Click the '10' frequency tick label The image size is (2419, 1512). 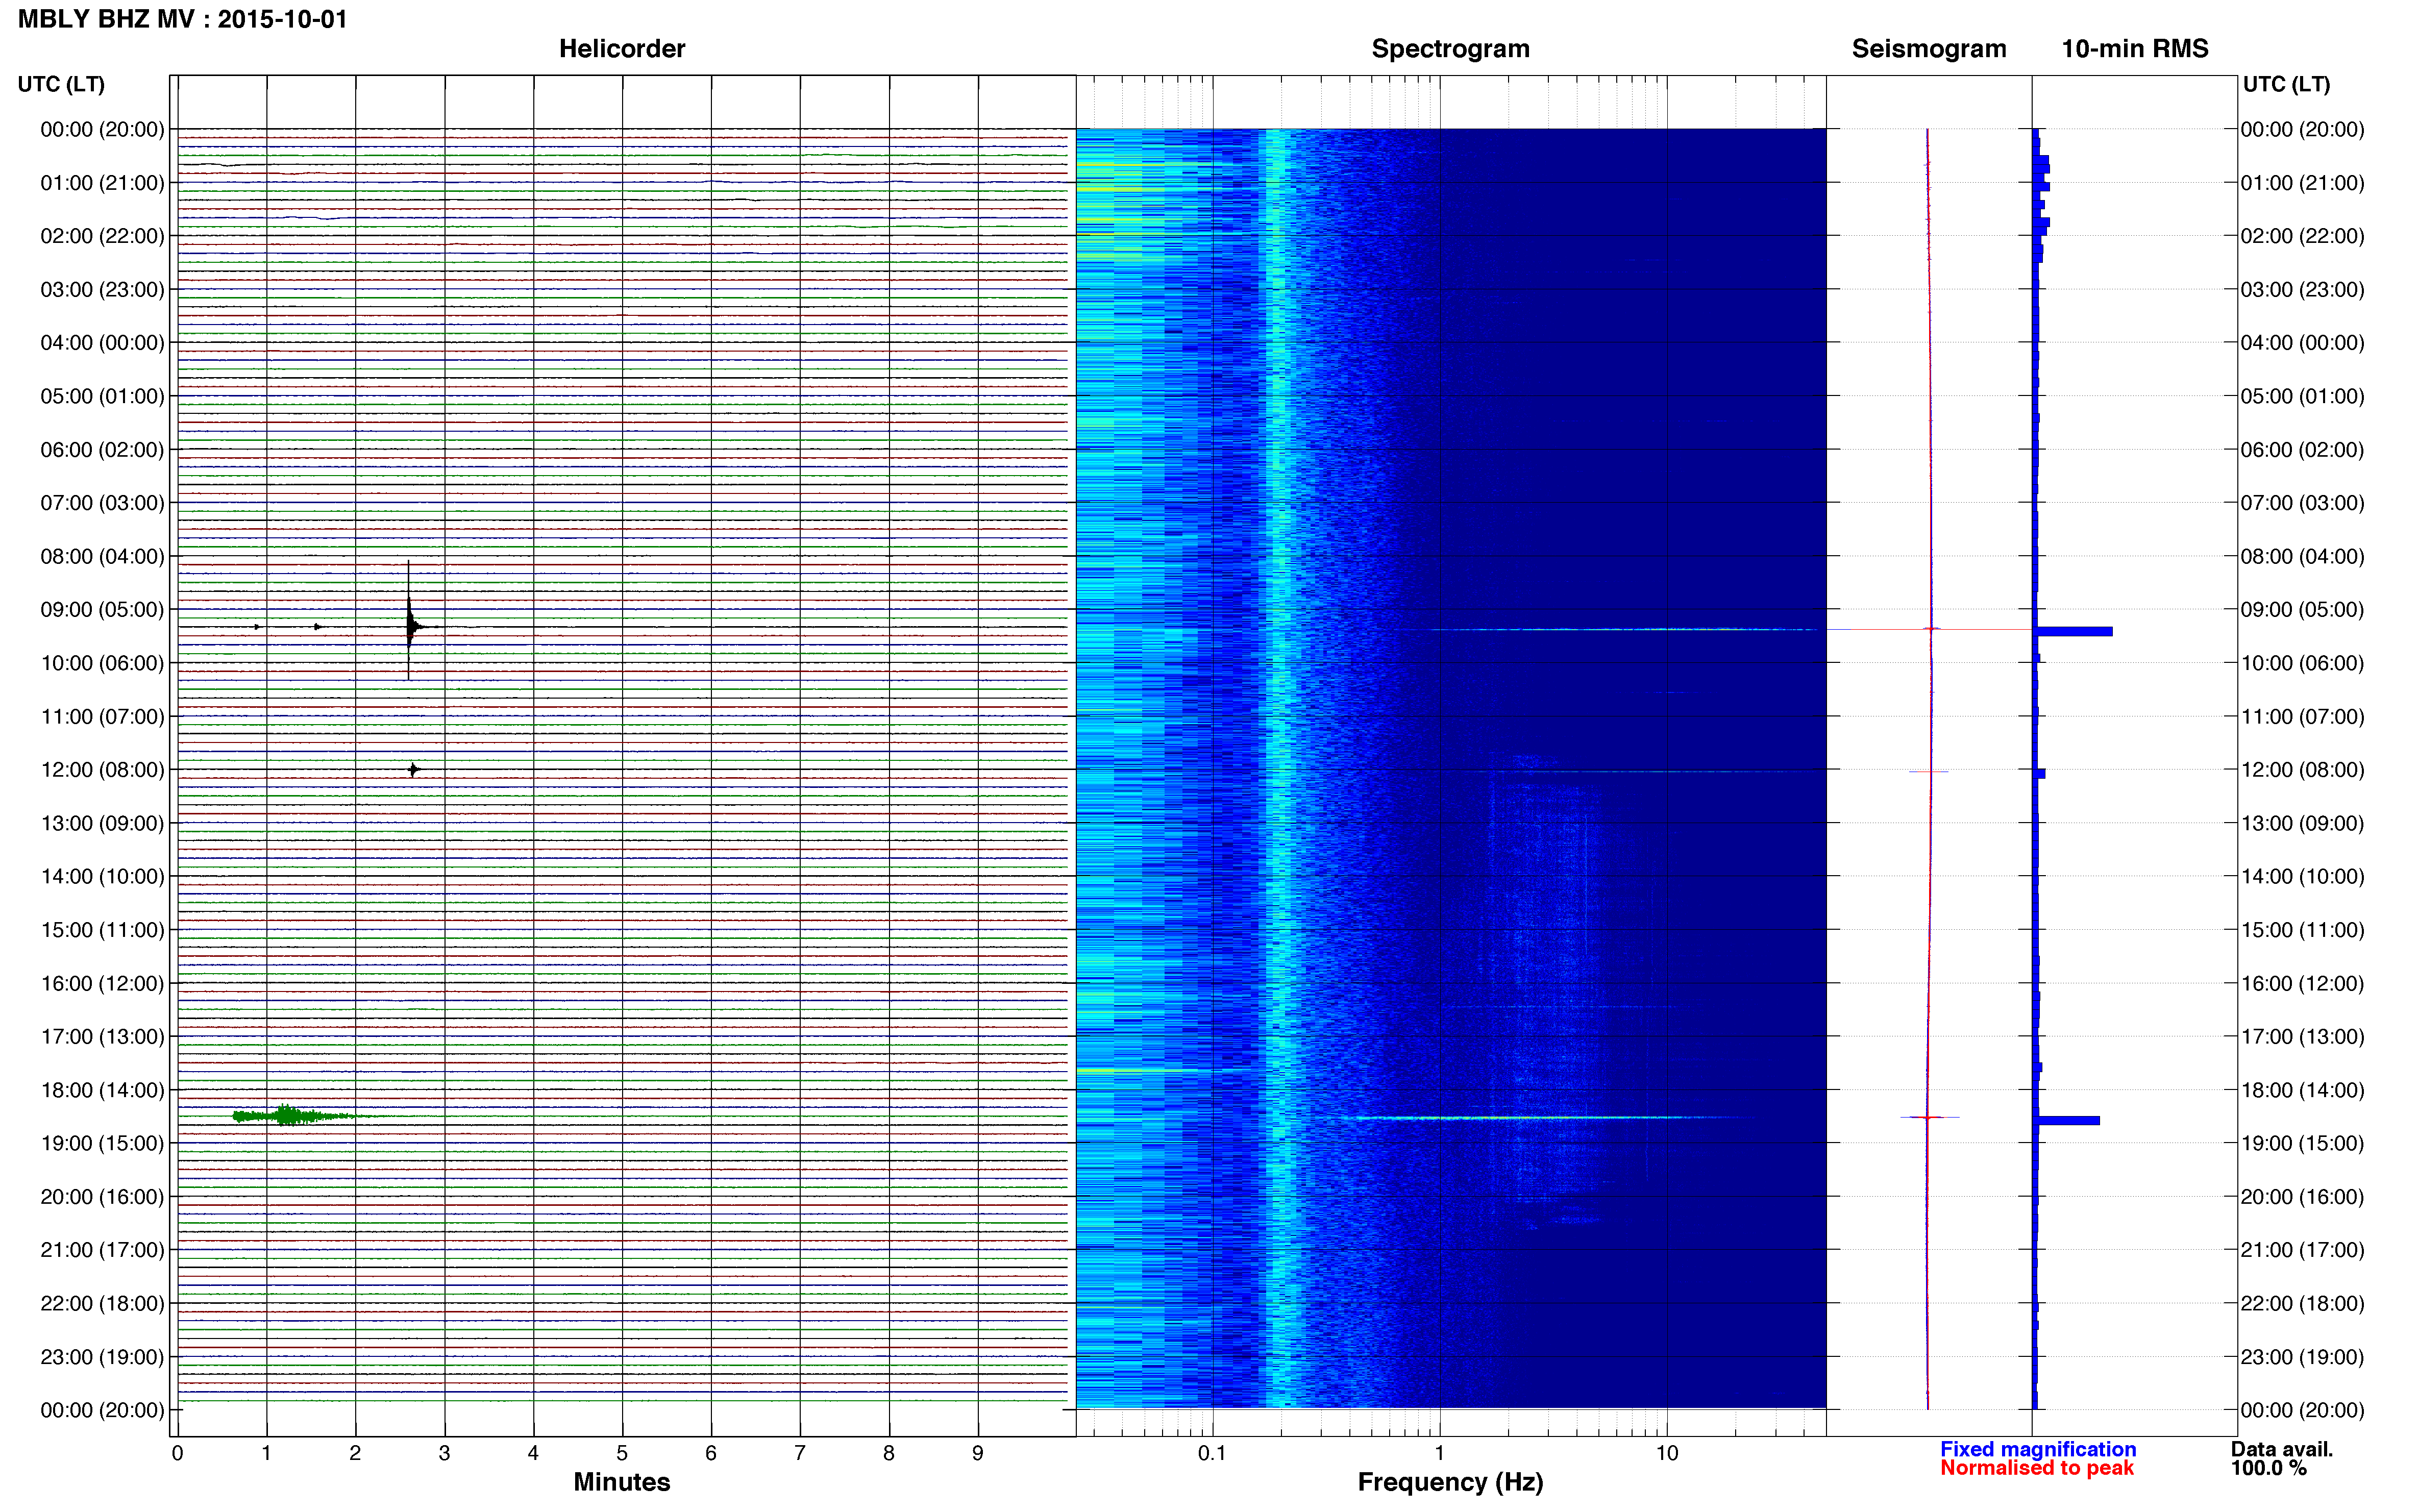pyautogui.click(x=1667, y=1453)
